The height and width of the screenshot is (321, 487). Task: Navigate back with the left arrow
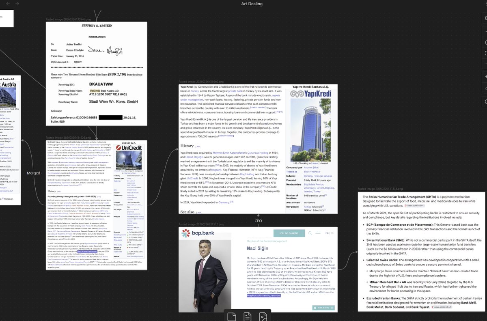pyautogui.click(x=7, y=4)
